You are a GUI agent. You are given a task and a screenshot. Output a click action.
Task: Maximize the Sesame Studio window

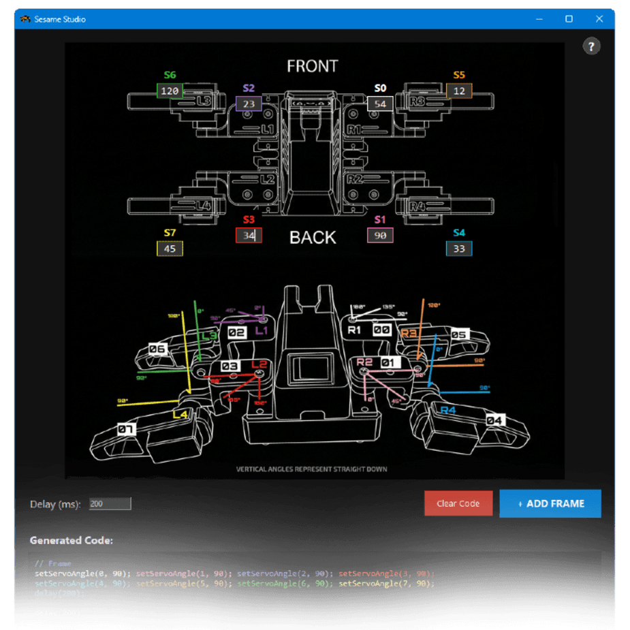coord(569,19)
